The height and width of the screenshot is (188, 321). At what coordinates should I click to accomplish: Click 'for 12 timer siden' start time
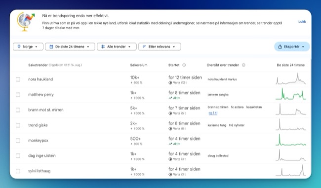click(185, 77)
